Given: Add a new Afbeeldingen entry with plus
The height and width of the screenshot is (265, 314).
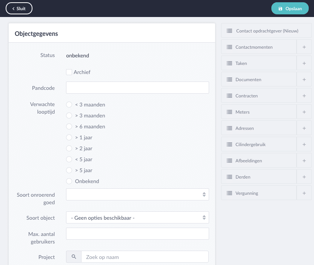Looking at the screenshot, I should [x=304, y=160].
